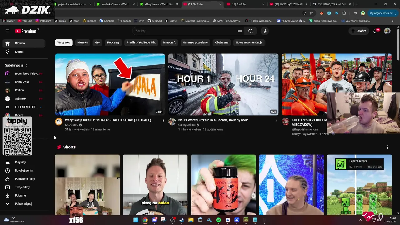Select the Muzyka filter chip

[x=82, y=42]
